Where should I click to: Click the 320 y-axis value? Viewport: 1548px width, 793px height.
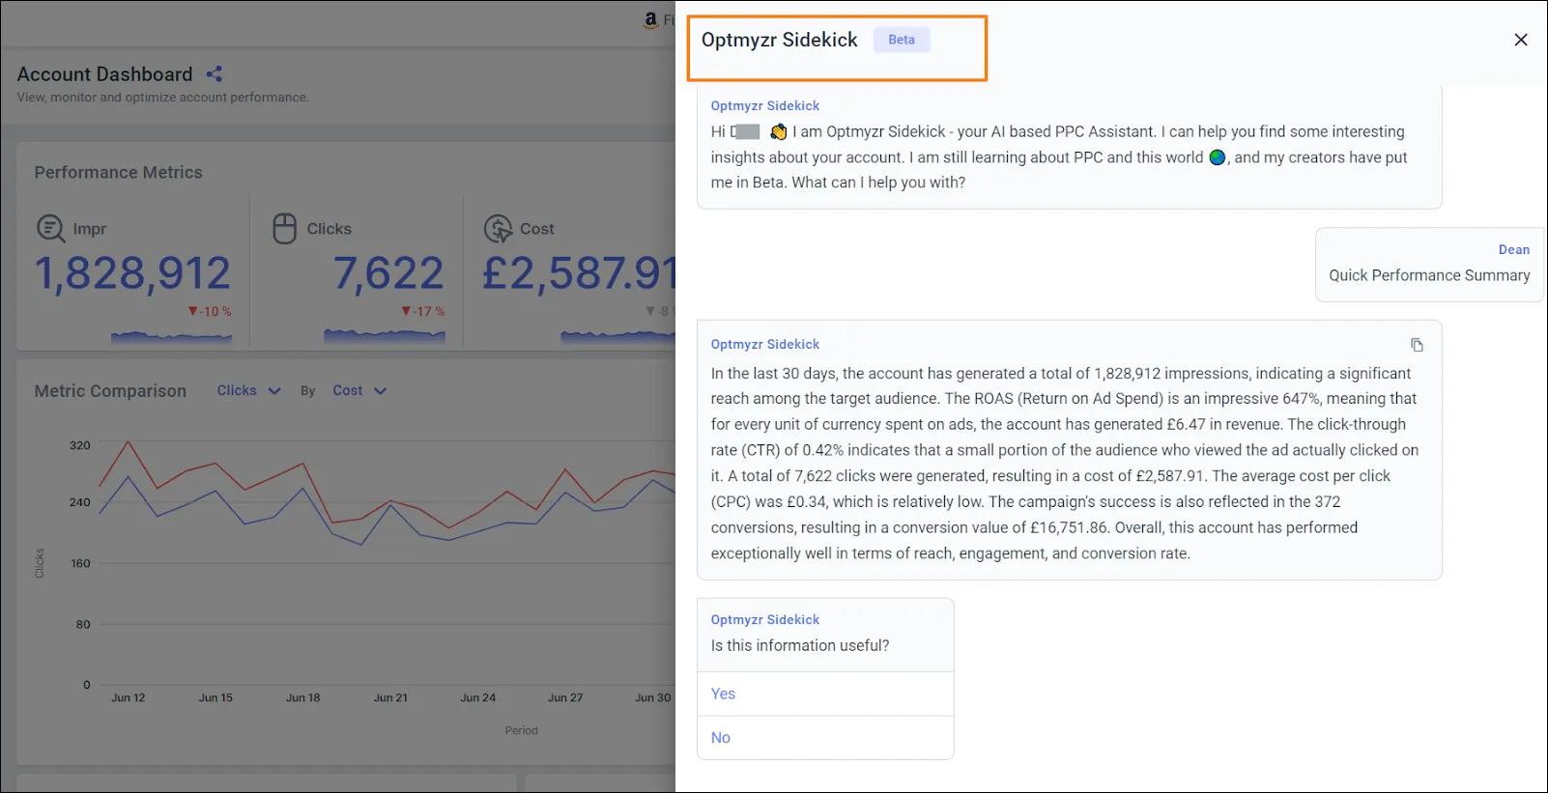[80, 445]
